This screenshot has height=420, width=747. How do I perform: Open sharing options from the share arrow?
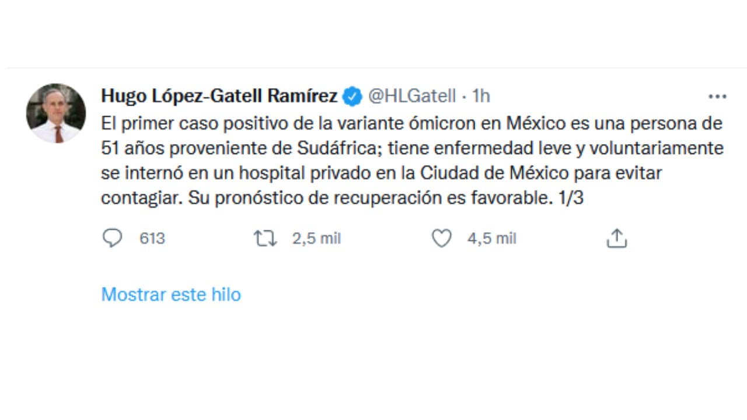[617, 238]
